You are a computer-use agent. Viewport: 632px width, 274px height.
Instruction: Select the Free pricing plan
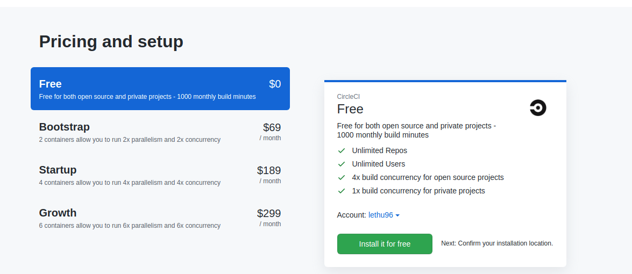(x=160, y=89)
